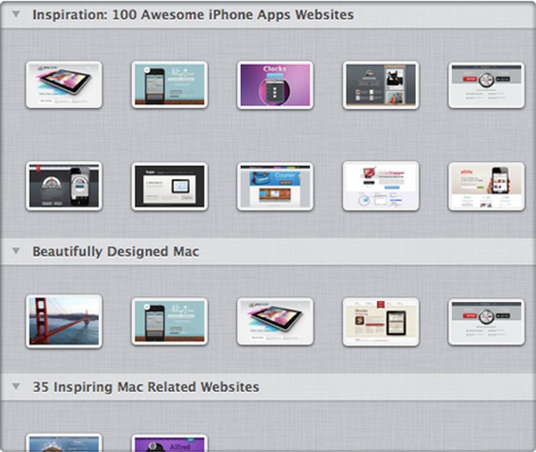Select the black-framed thumbnail showing a tablet

[x=170, y=186]
